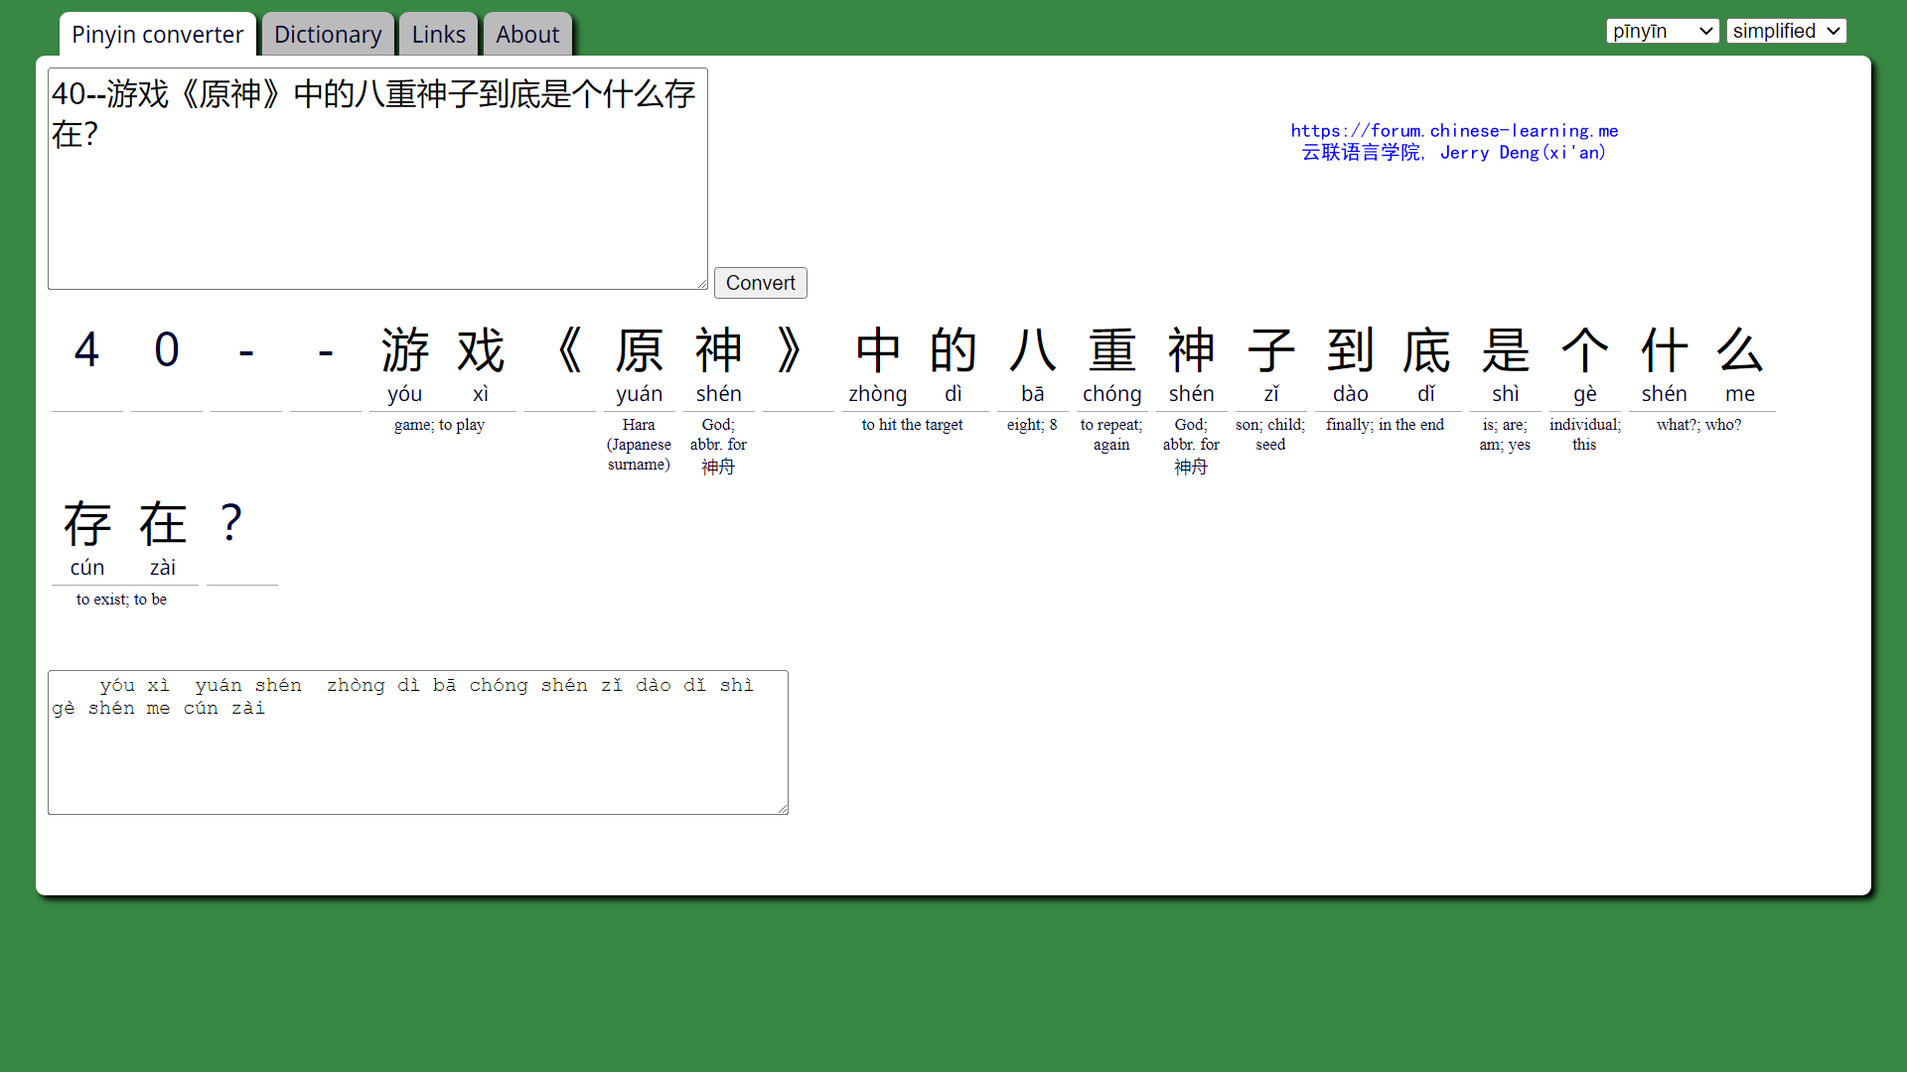Click the character 游 in results
The image size is (1907, 1072).
(405, 350)
